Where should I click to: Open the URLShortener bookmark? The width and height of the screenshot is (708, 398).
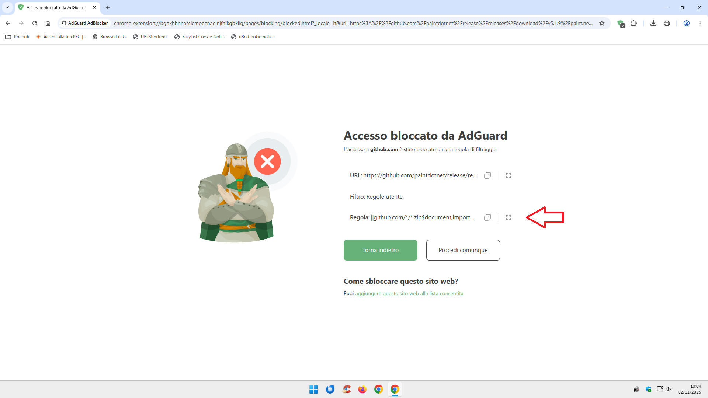150,37
